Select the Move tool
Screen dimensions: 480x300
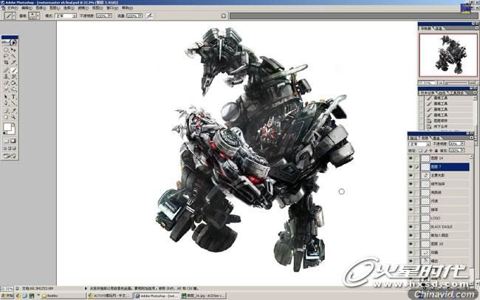point(13,50)
